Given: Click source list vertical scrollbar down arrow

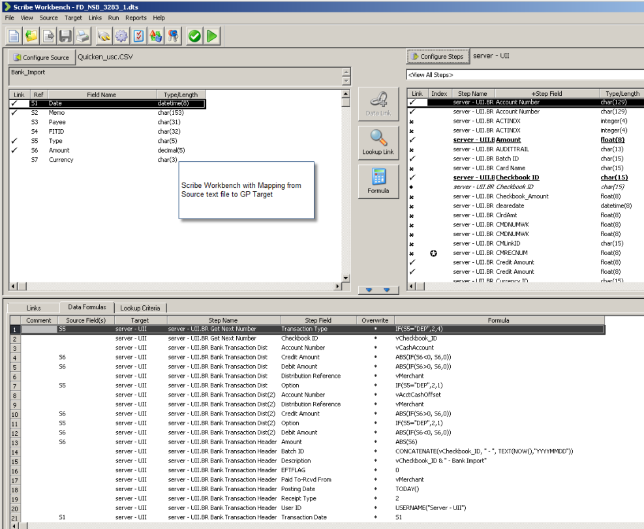Looking at the screenshot, I should [x=346, y=278].
